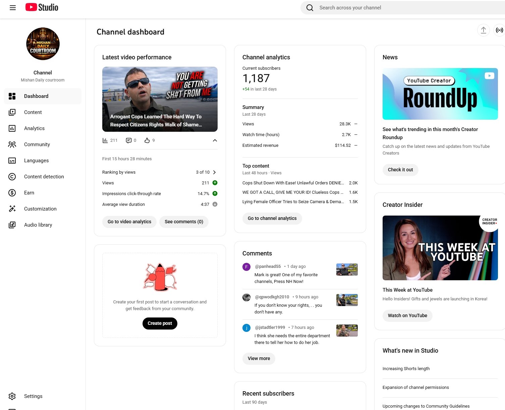
Task: Click the Audio library icon
Action: tap(12, 225)
